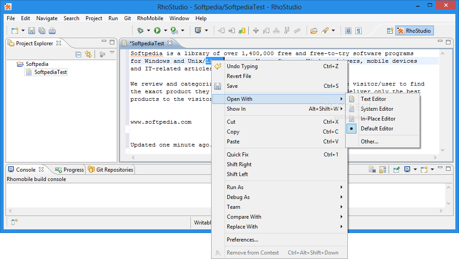Collapse All in Project Explorer
This screenshot has height=259, width=459.
[x=78, y=54]
